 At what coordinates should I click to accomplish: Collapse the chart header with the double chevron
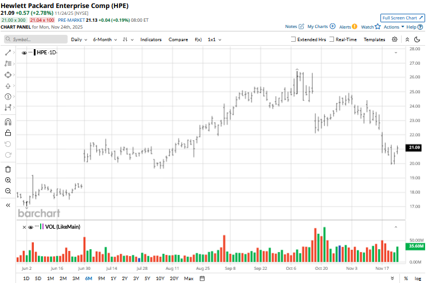(407, 39)
